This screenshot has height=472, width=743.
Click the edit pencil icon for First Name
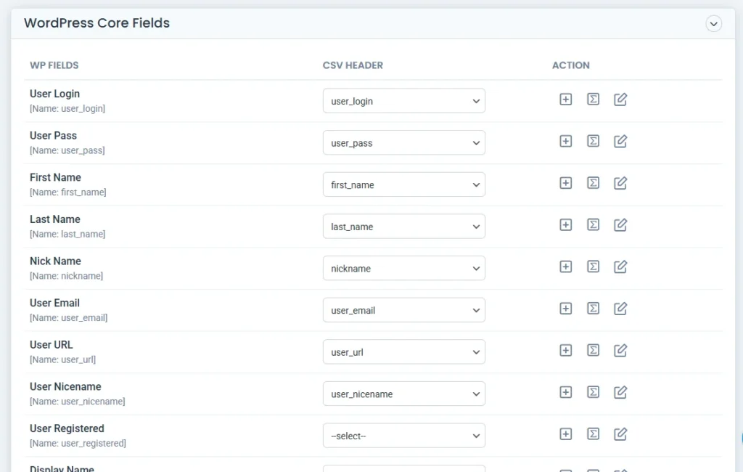point(620,184)
